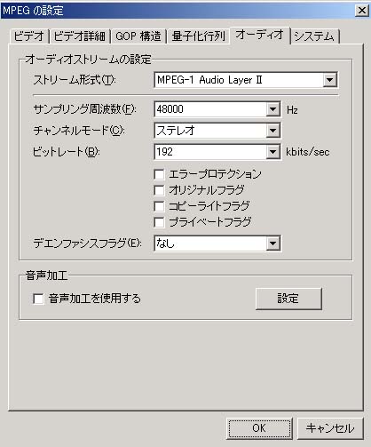
Task: Enable the プライベートフラグ checkbox
Action: (x=159, y=222)
